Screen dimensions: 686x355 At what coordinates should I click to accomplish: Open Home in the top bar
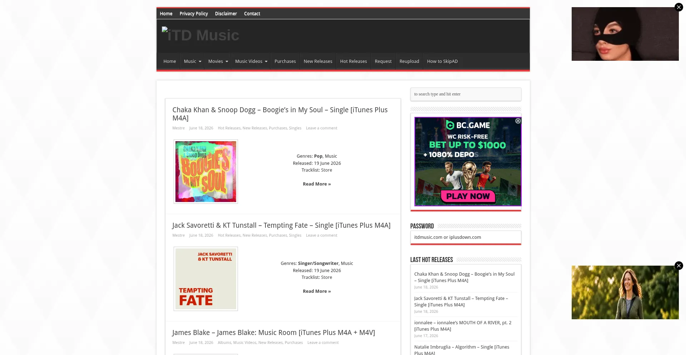click(166, 14)
